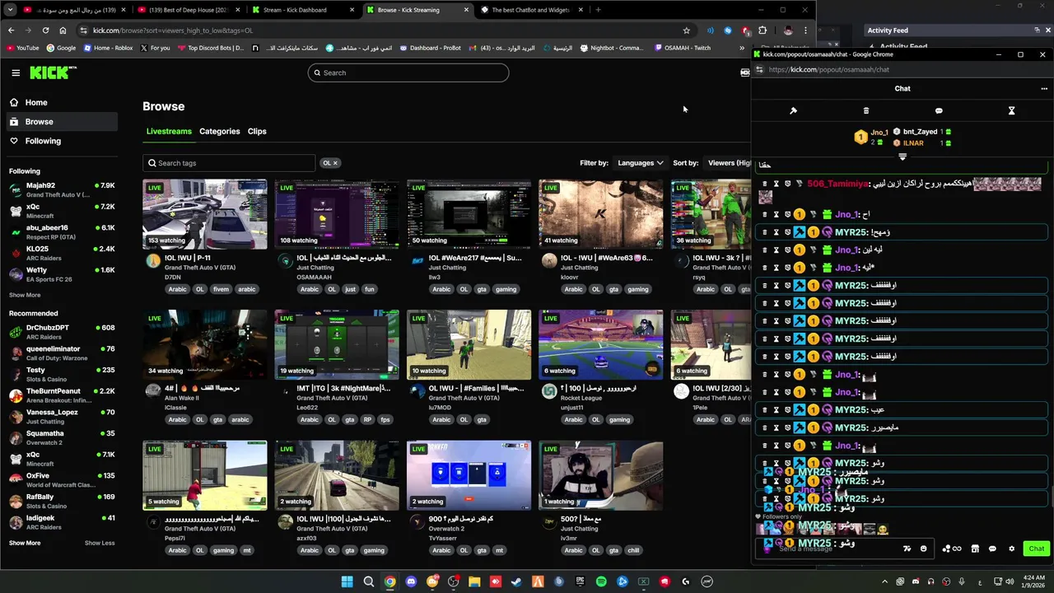Expand the gift leaderboard arrow in chat
This screenshot has width=1054, height=593.
pos(902,156)
